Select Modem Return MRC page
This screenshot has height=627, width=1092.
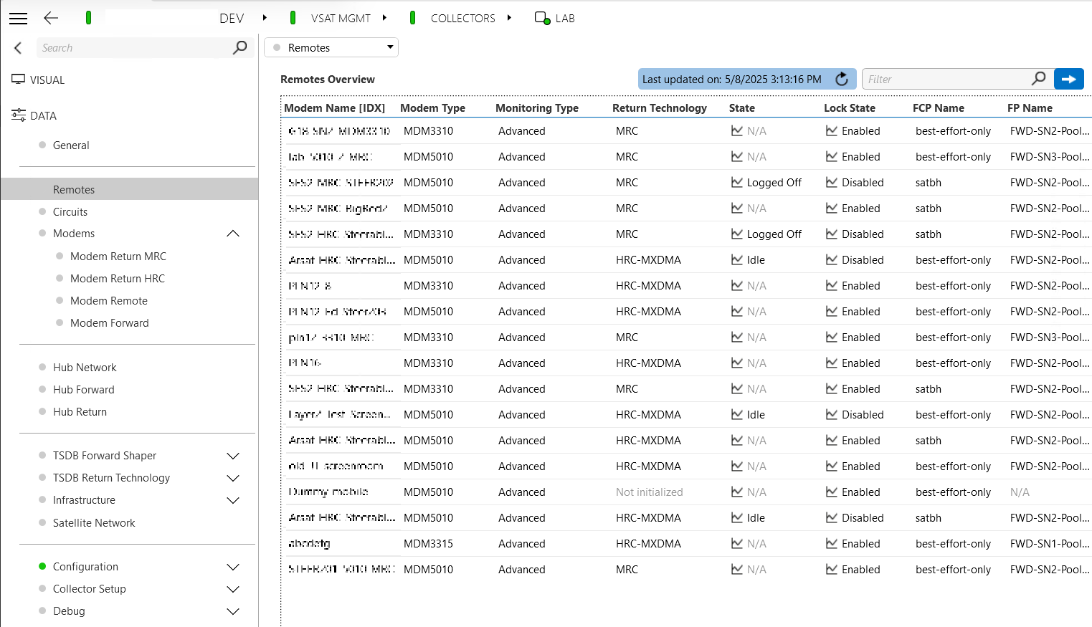118,257
